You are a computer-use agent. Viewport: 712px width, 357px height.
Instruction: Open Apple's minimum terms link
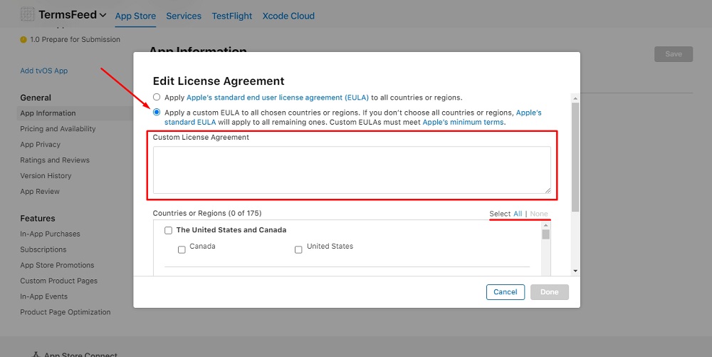click(x=463, y=122)
